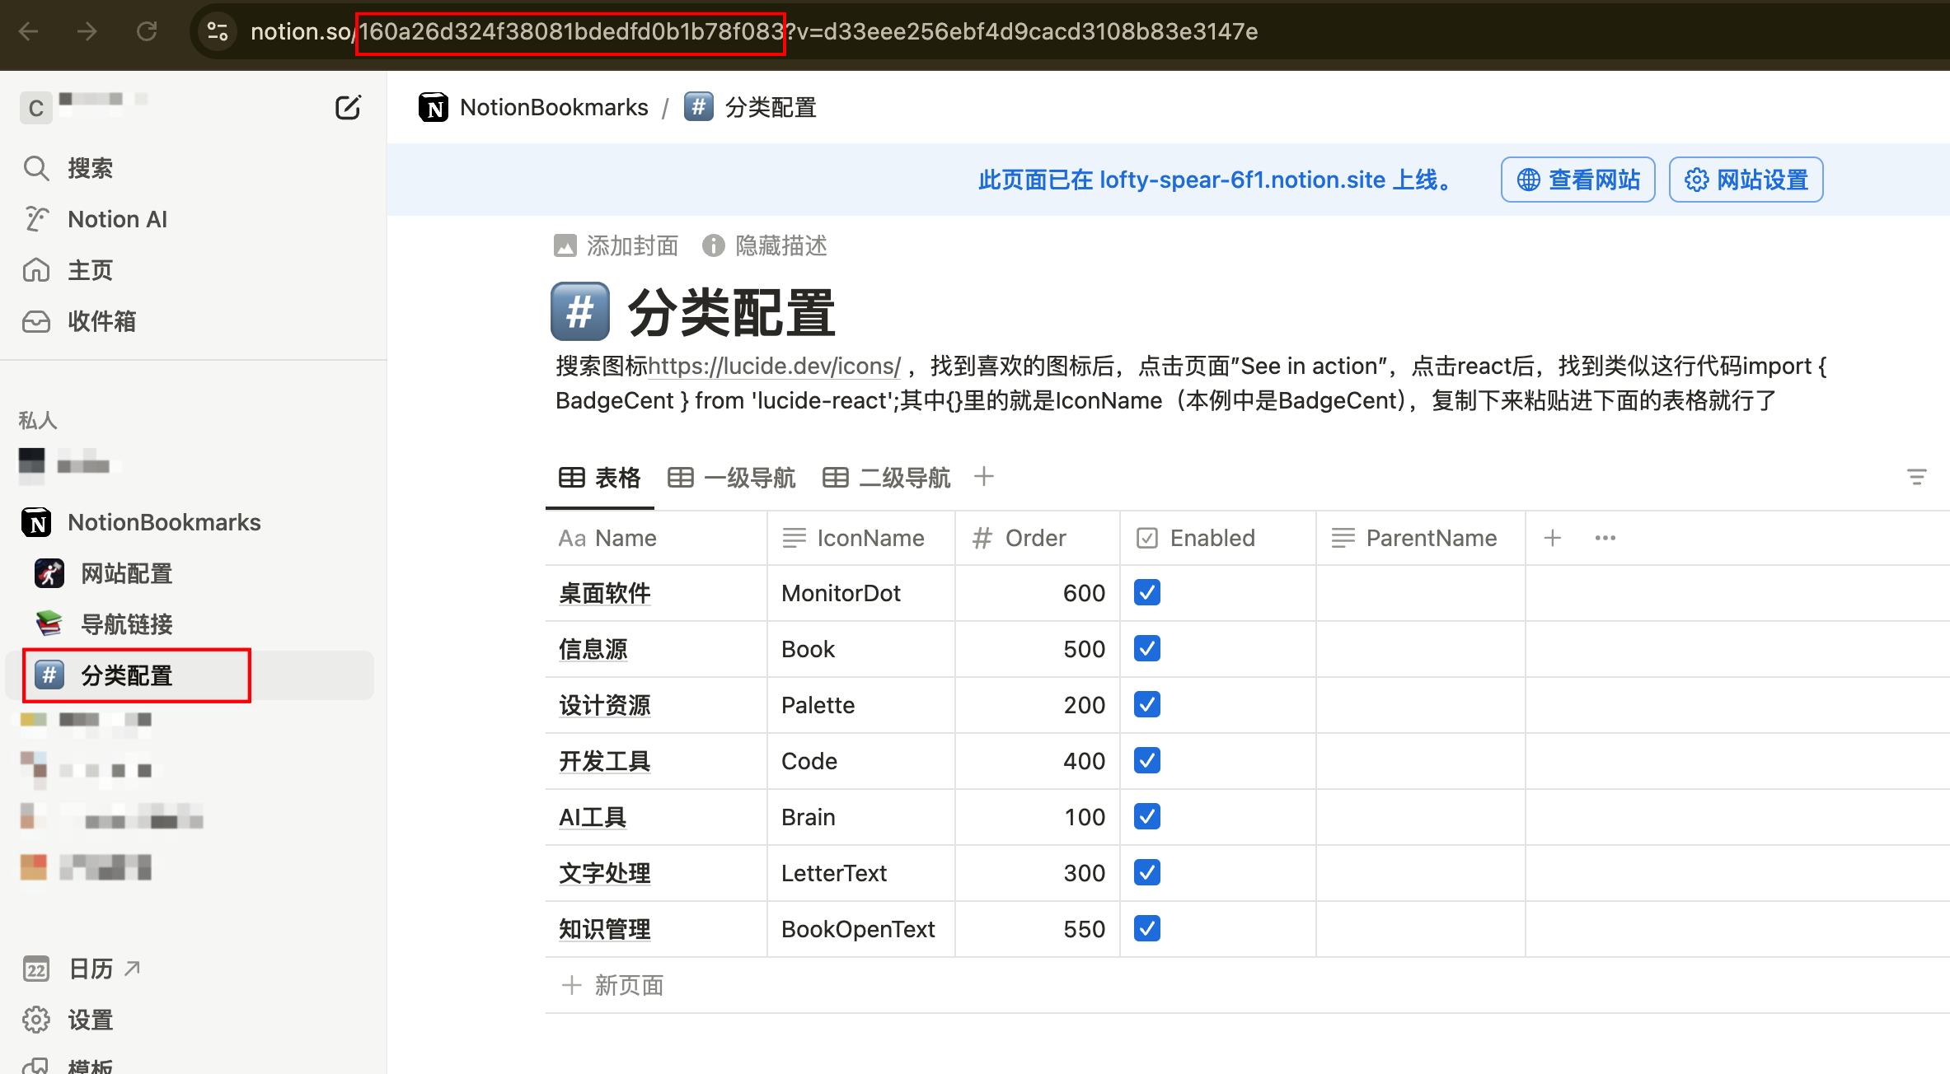
Task: Open the 桌面软件 row
Action: [605, 593]
